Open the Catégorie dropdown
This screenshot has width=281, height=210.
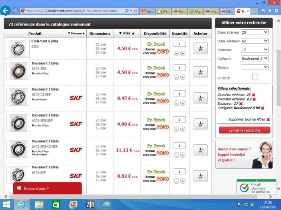tap(255, 58)
